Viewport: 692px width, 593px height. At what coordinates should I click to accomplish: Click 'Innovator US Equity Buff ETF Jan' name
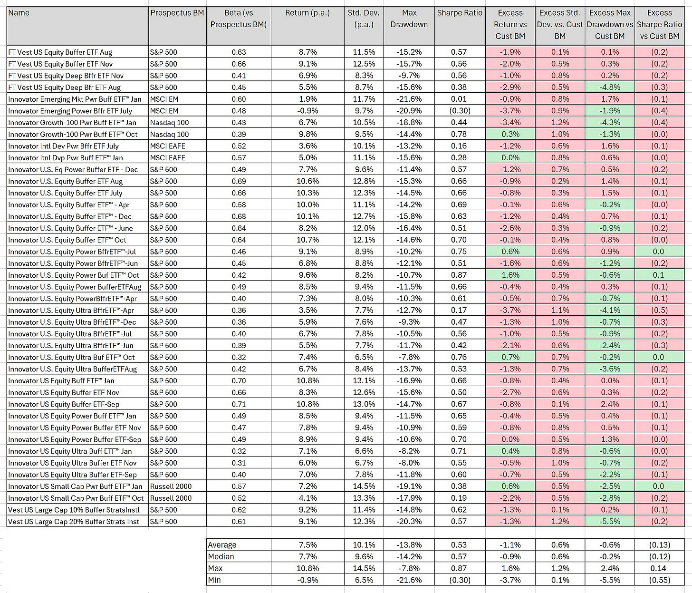click(x=77, y=380)
